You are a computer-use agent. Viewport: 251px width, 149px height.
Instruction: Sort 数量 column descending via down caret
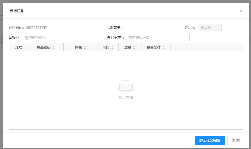134,49
